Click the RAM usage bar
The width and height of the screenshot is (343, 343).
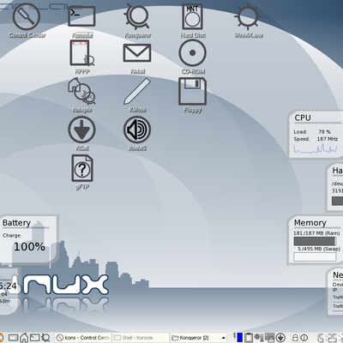[315, 241]
